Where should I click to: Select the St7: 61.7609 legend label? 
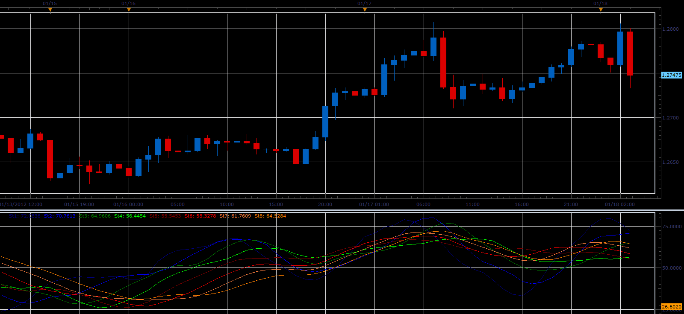[235, 216]
